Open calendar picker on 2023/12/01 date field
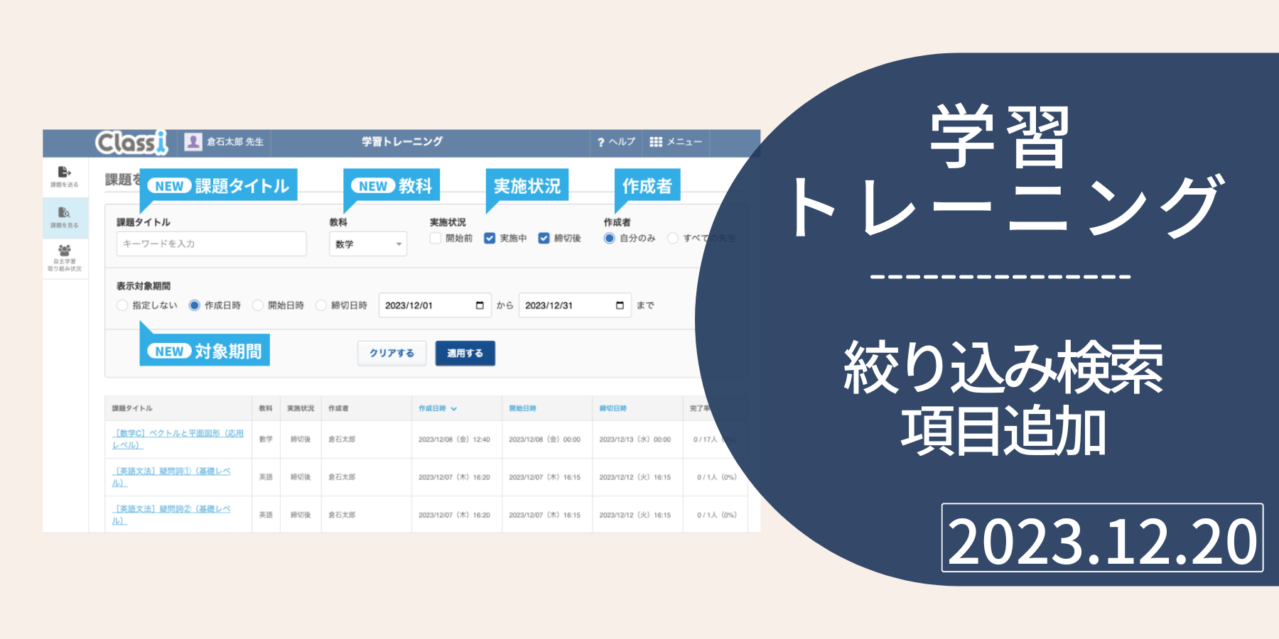The height and width of the screenshot is (639, 1279). (x=480, y=305)
